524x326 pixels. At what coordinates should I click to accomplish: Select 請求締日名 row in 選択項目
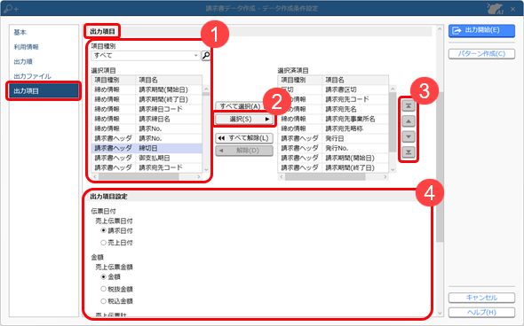pos(147,119)
